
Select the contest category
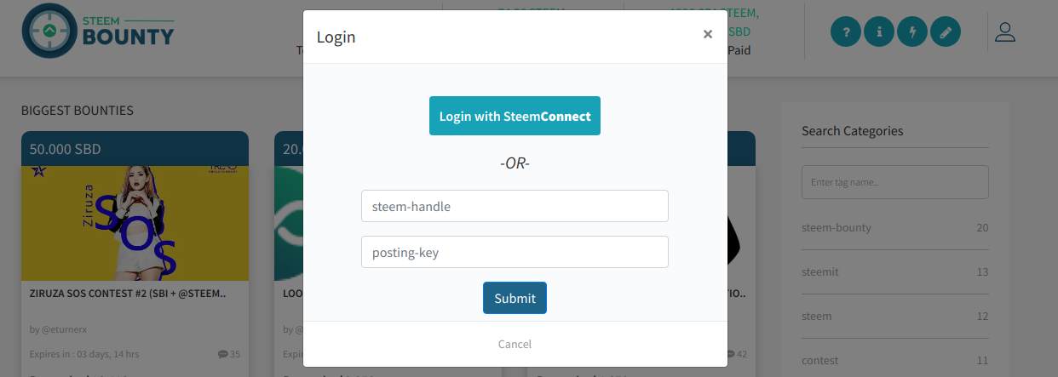coord(895,361)
